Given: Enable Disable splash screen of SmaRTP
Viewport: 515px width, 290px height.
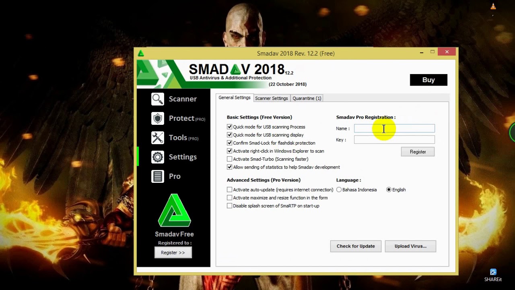Looking at the screenshot, I should click(229, 206).
